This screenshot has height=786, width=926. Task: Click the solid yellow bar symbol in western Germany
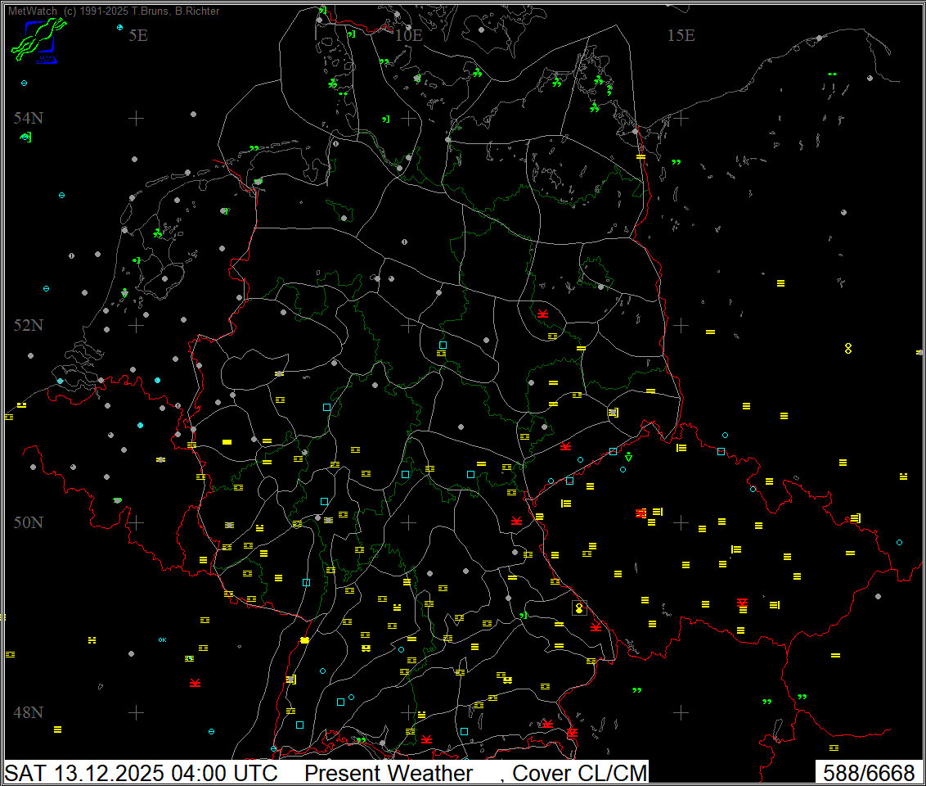227,442
